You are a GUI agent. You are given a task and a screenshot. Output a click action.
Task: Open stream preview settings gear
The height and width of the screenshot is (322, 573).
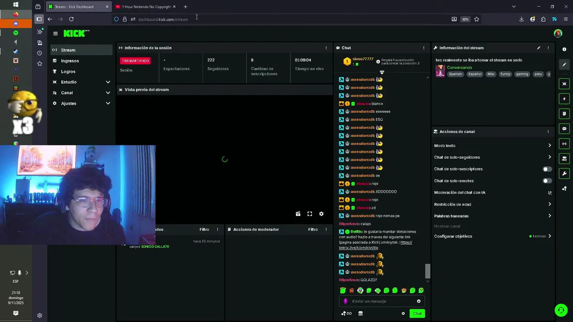pyautogui.click(x=321, y=214)
